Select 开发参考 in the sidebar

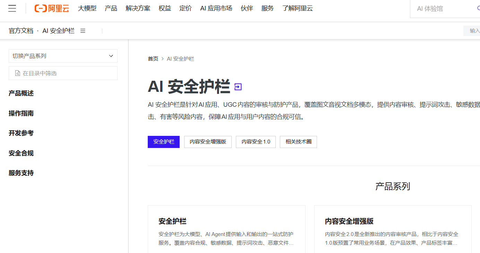(x=21, y=133)
